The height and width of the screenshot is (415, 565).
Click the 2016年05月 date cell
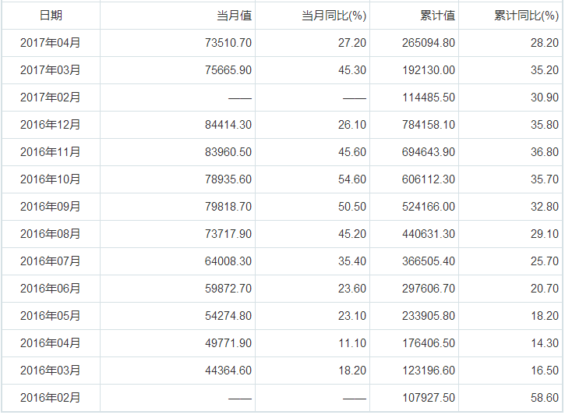pyautogui.click(x=51, y=316)
